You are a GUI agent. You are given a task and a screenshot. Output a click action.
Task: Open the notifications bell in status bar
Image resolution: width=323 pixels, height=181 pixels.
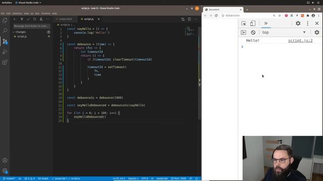[x=196, y=178]
